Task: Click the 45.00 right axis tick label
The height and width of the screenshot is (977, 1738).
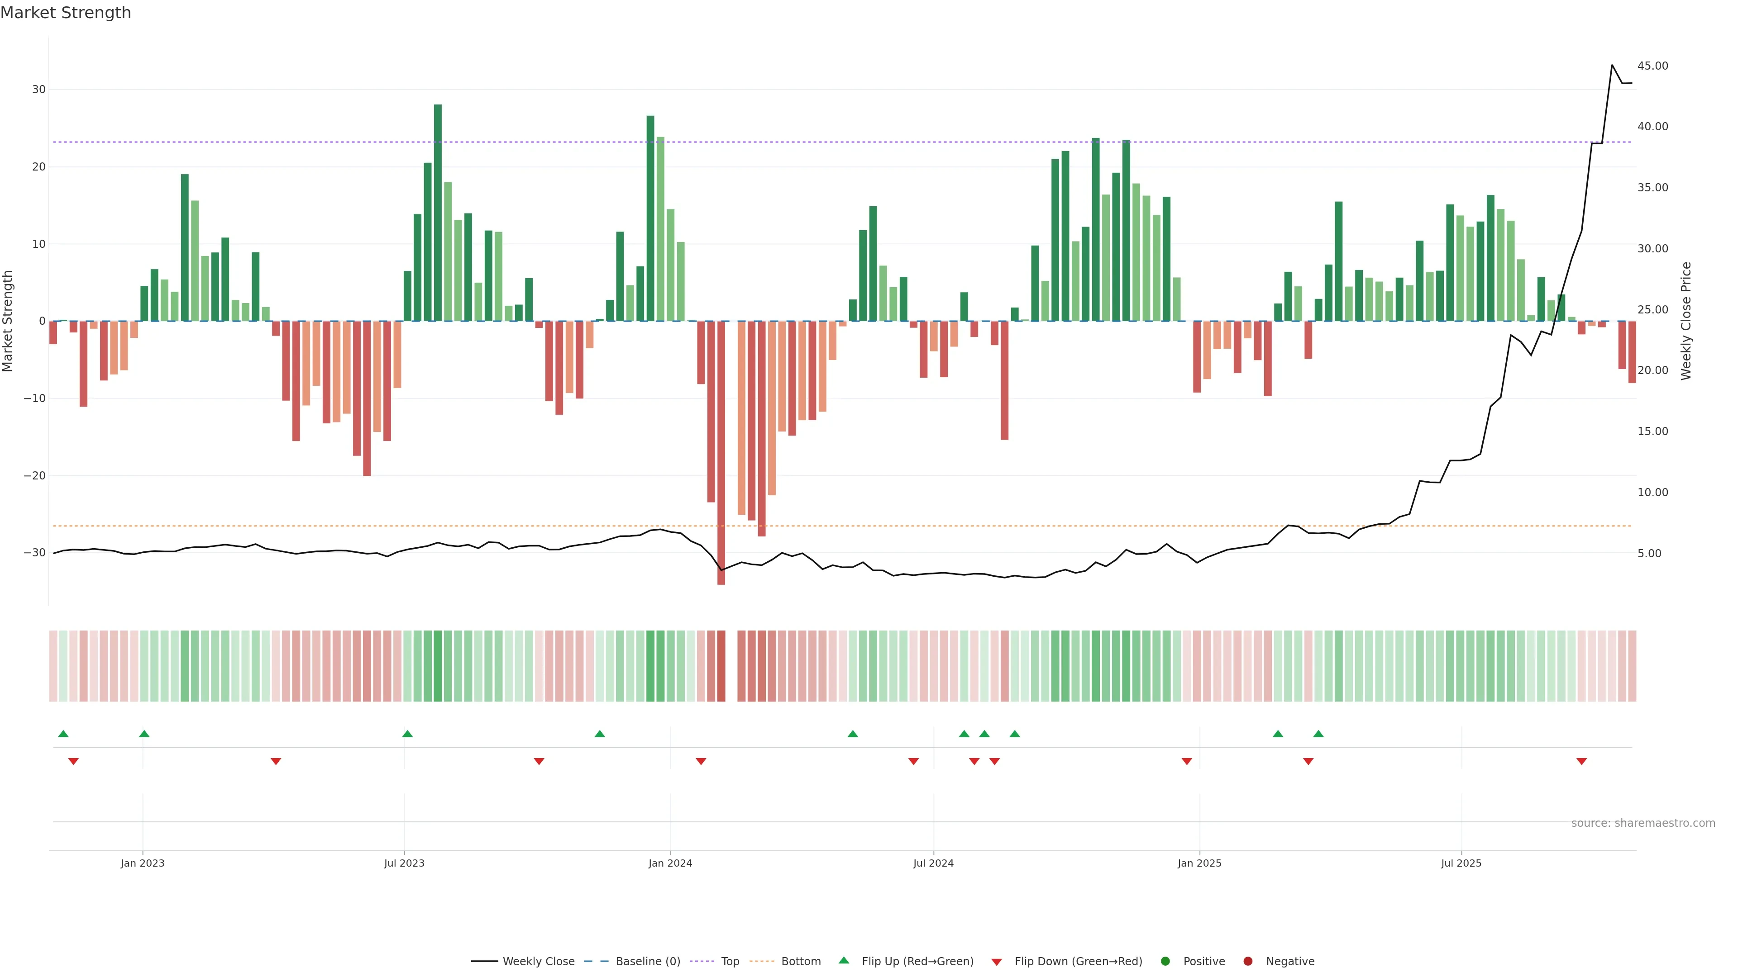Action: coord(1652,66)
